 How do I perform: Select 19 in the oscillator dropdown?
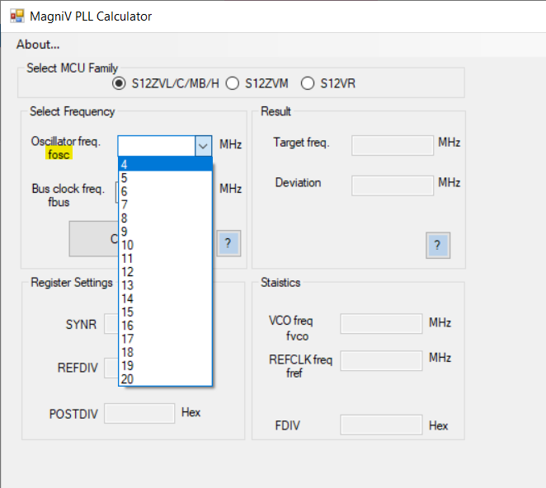(x=166, y=365)
